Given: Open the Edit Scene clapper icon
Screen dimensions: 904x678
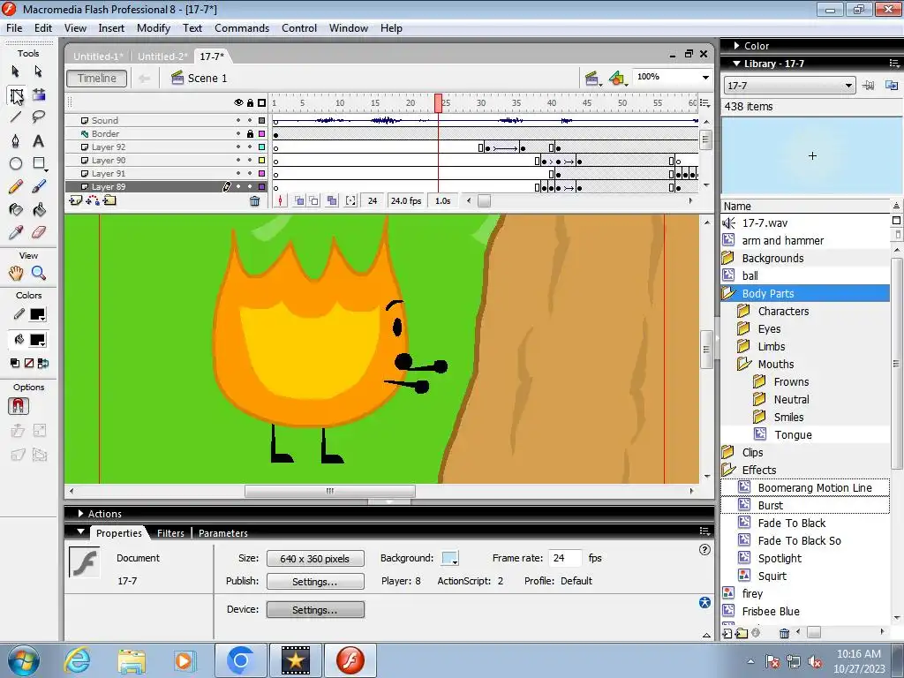Looking at the screenshot, I should pyautogui.click(x=591, y=78).
